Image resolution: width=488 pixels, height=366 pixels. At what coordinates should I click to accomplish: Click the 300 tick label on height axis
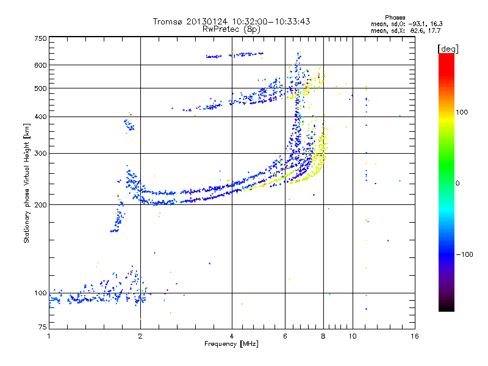pos(40,153)
